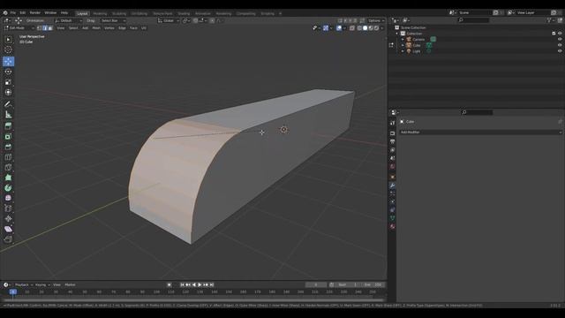The height and width of the screenshot is (318, 565).
Task: Open the Orientation Default dropdown
Action: tap(69, 20)
